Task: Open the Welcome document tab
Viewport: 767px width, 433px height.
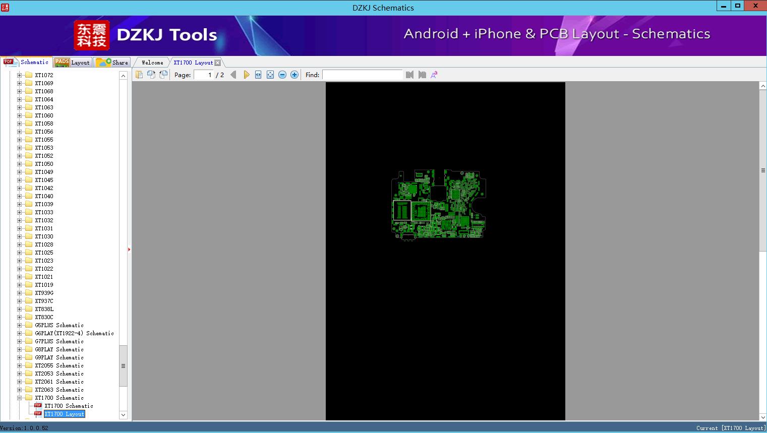Action: coord(152,63)
